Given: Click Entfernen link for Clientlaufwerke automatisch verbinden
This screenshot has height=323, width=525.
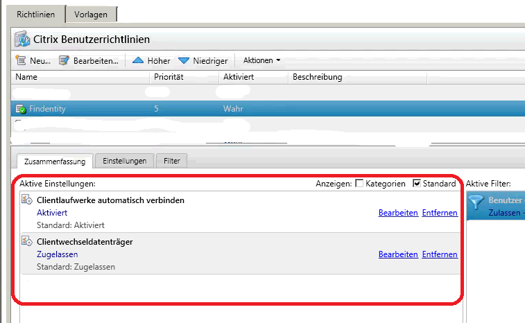Looking at the screenshot, I should 440,213.
